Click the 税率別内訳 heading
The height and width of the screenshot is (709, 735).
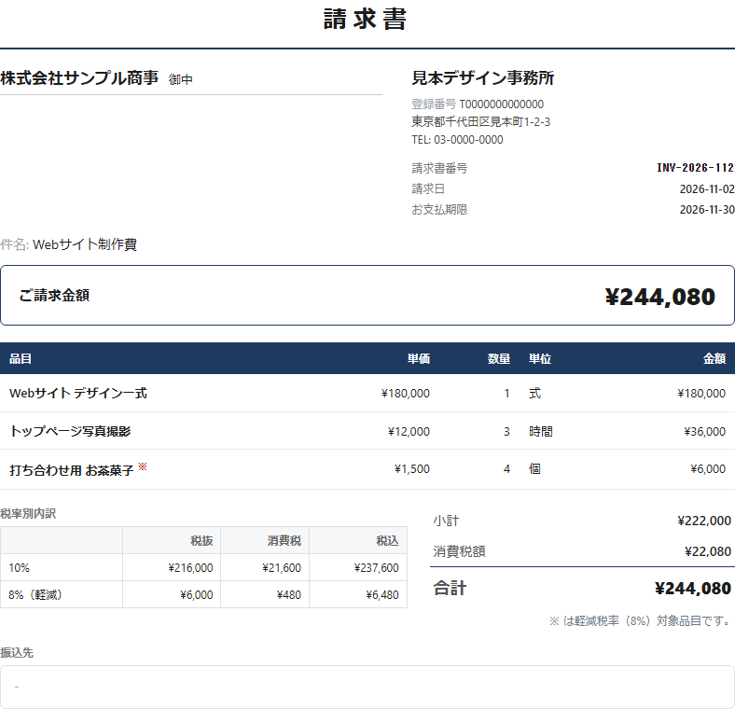[x=28, y=513]
